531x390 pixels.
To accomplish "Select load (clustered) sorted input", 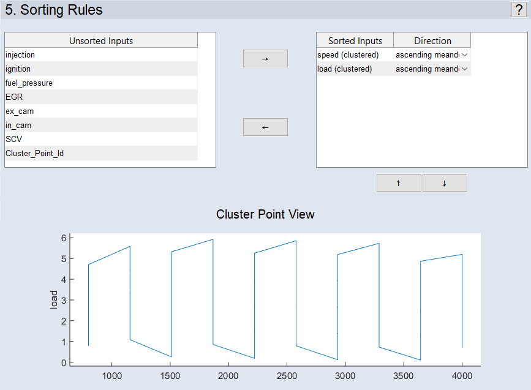I will 355,69.
